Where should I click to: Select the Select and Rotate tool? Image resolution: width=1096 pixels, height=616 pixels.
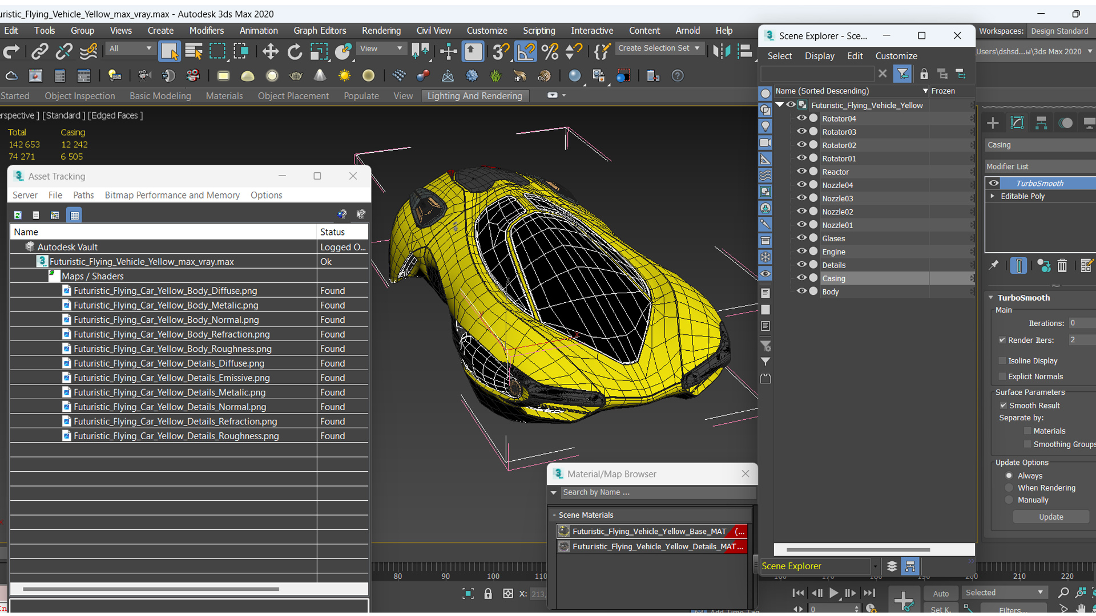point(295,52)
